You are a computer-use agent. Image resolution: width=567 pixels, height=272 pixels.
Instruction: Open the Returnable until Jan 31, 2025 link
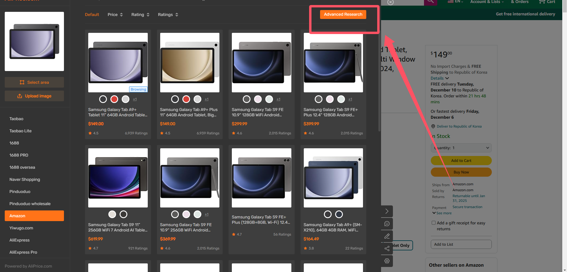coord(469,198)
